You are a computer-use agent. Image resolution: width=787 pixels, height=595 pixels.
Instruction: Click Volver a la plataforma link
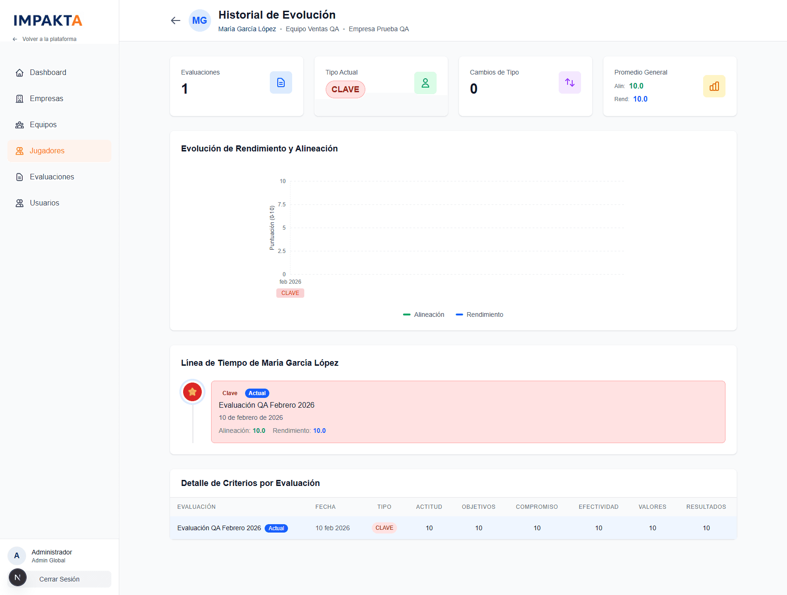point(49,39)
